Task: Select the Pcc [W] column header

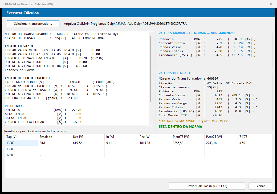Action: coord(154,137)
